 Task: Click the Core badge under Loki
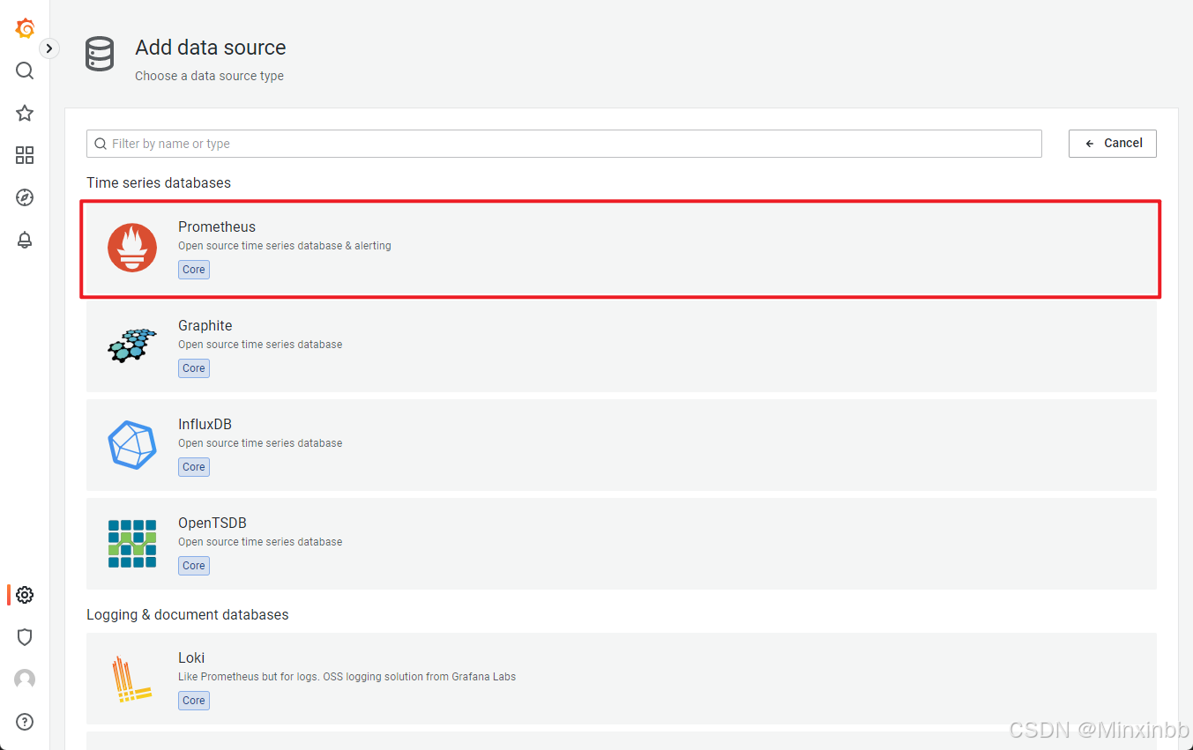[194, 701]
